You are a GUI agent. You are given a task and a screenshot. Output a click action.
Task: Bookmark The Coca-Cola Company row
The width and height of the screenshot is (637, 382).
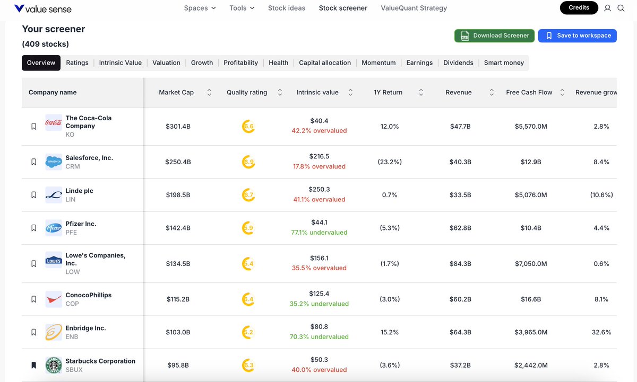33,127
